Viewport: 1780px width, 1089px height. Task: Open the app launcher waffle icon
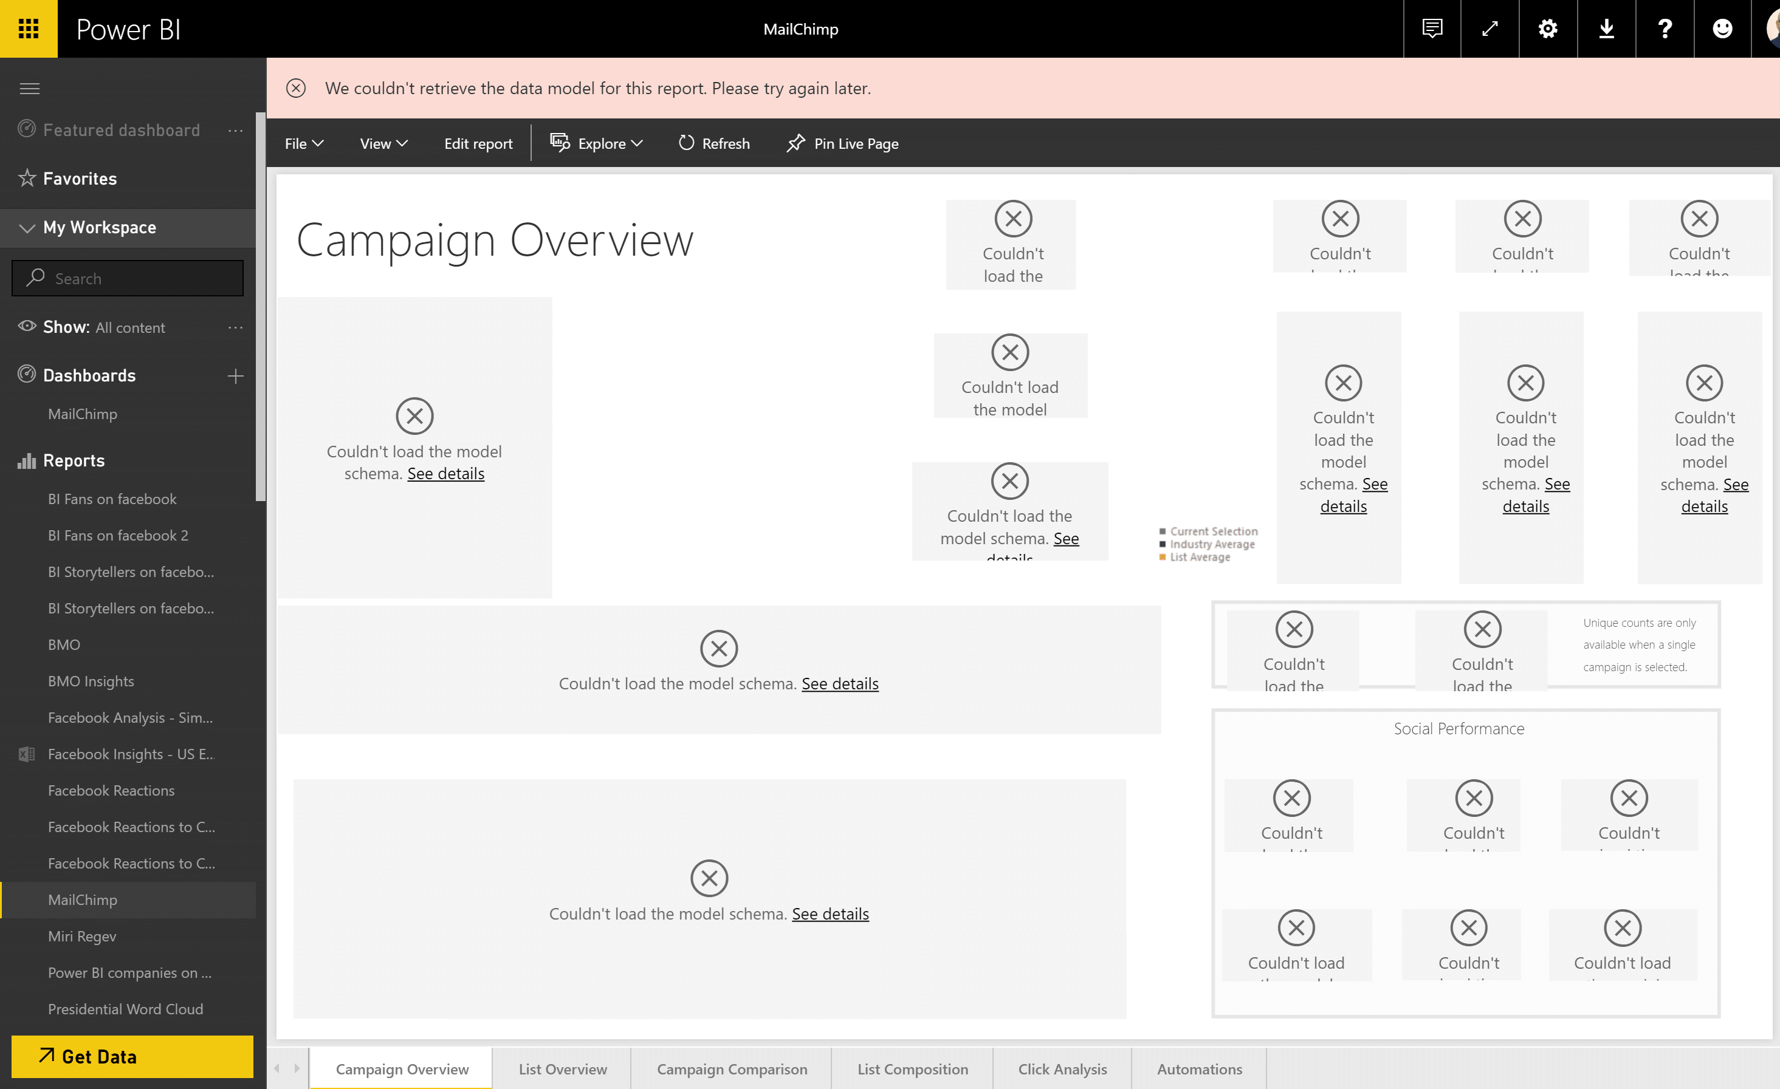point(28,29)
